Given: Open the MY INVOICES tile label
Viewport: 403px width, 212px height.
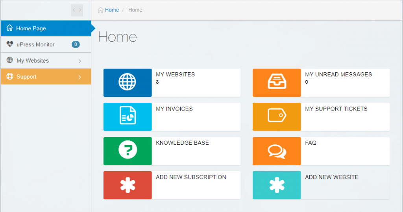Looking at the screenshot, I should [x=174, y=109].
